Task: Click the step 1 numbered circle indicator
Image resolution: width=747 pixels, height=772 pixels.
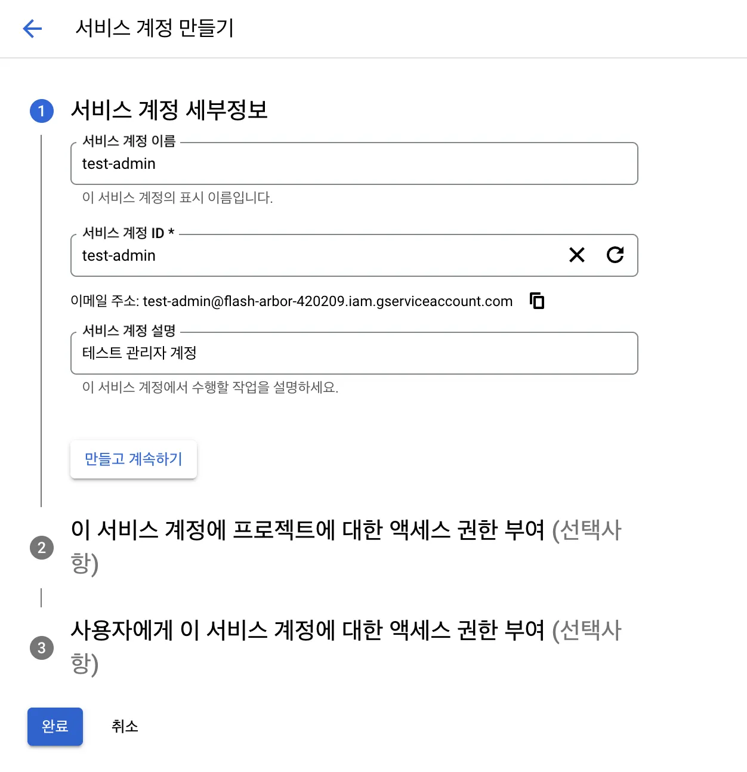Action: point(41,111)
